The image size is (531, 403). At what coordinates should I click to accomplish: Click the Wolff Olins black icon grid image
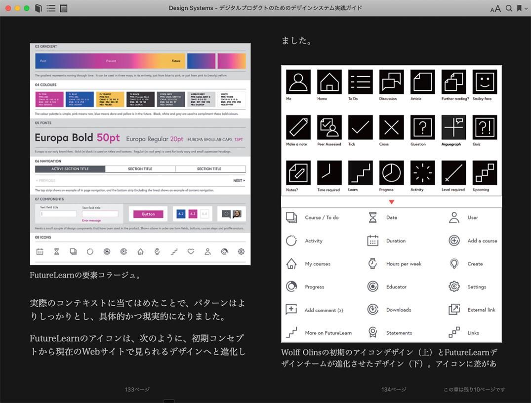(392, 130)
